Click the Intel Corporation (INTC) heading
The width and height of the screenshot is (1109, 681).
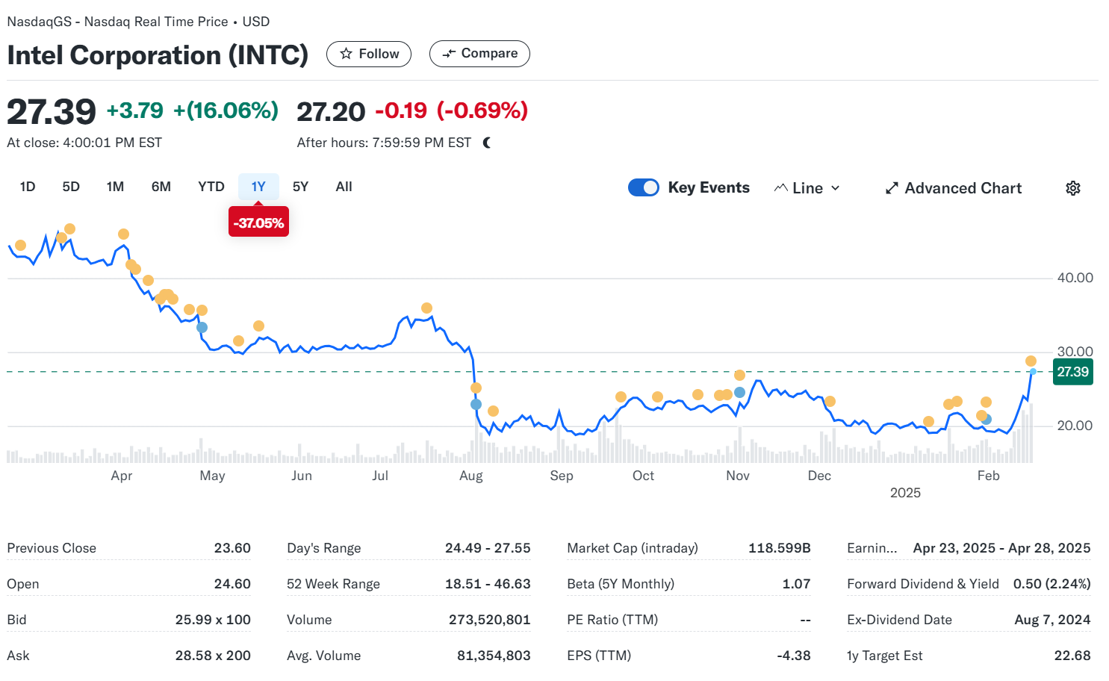click(158, 55)
